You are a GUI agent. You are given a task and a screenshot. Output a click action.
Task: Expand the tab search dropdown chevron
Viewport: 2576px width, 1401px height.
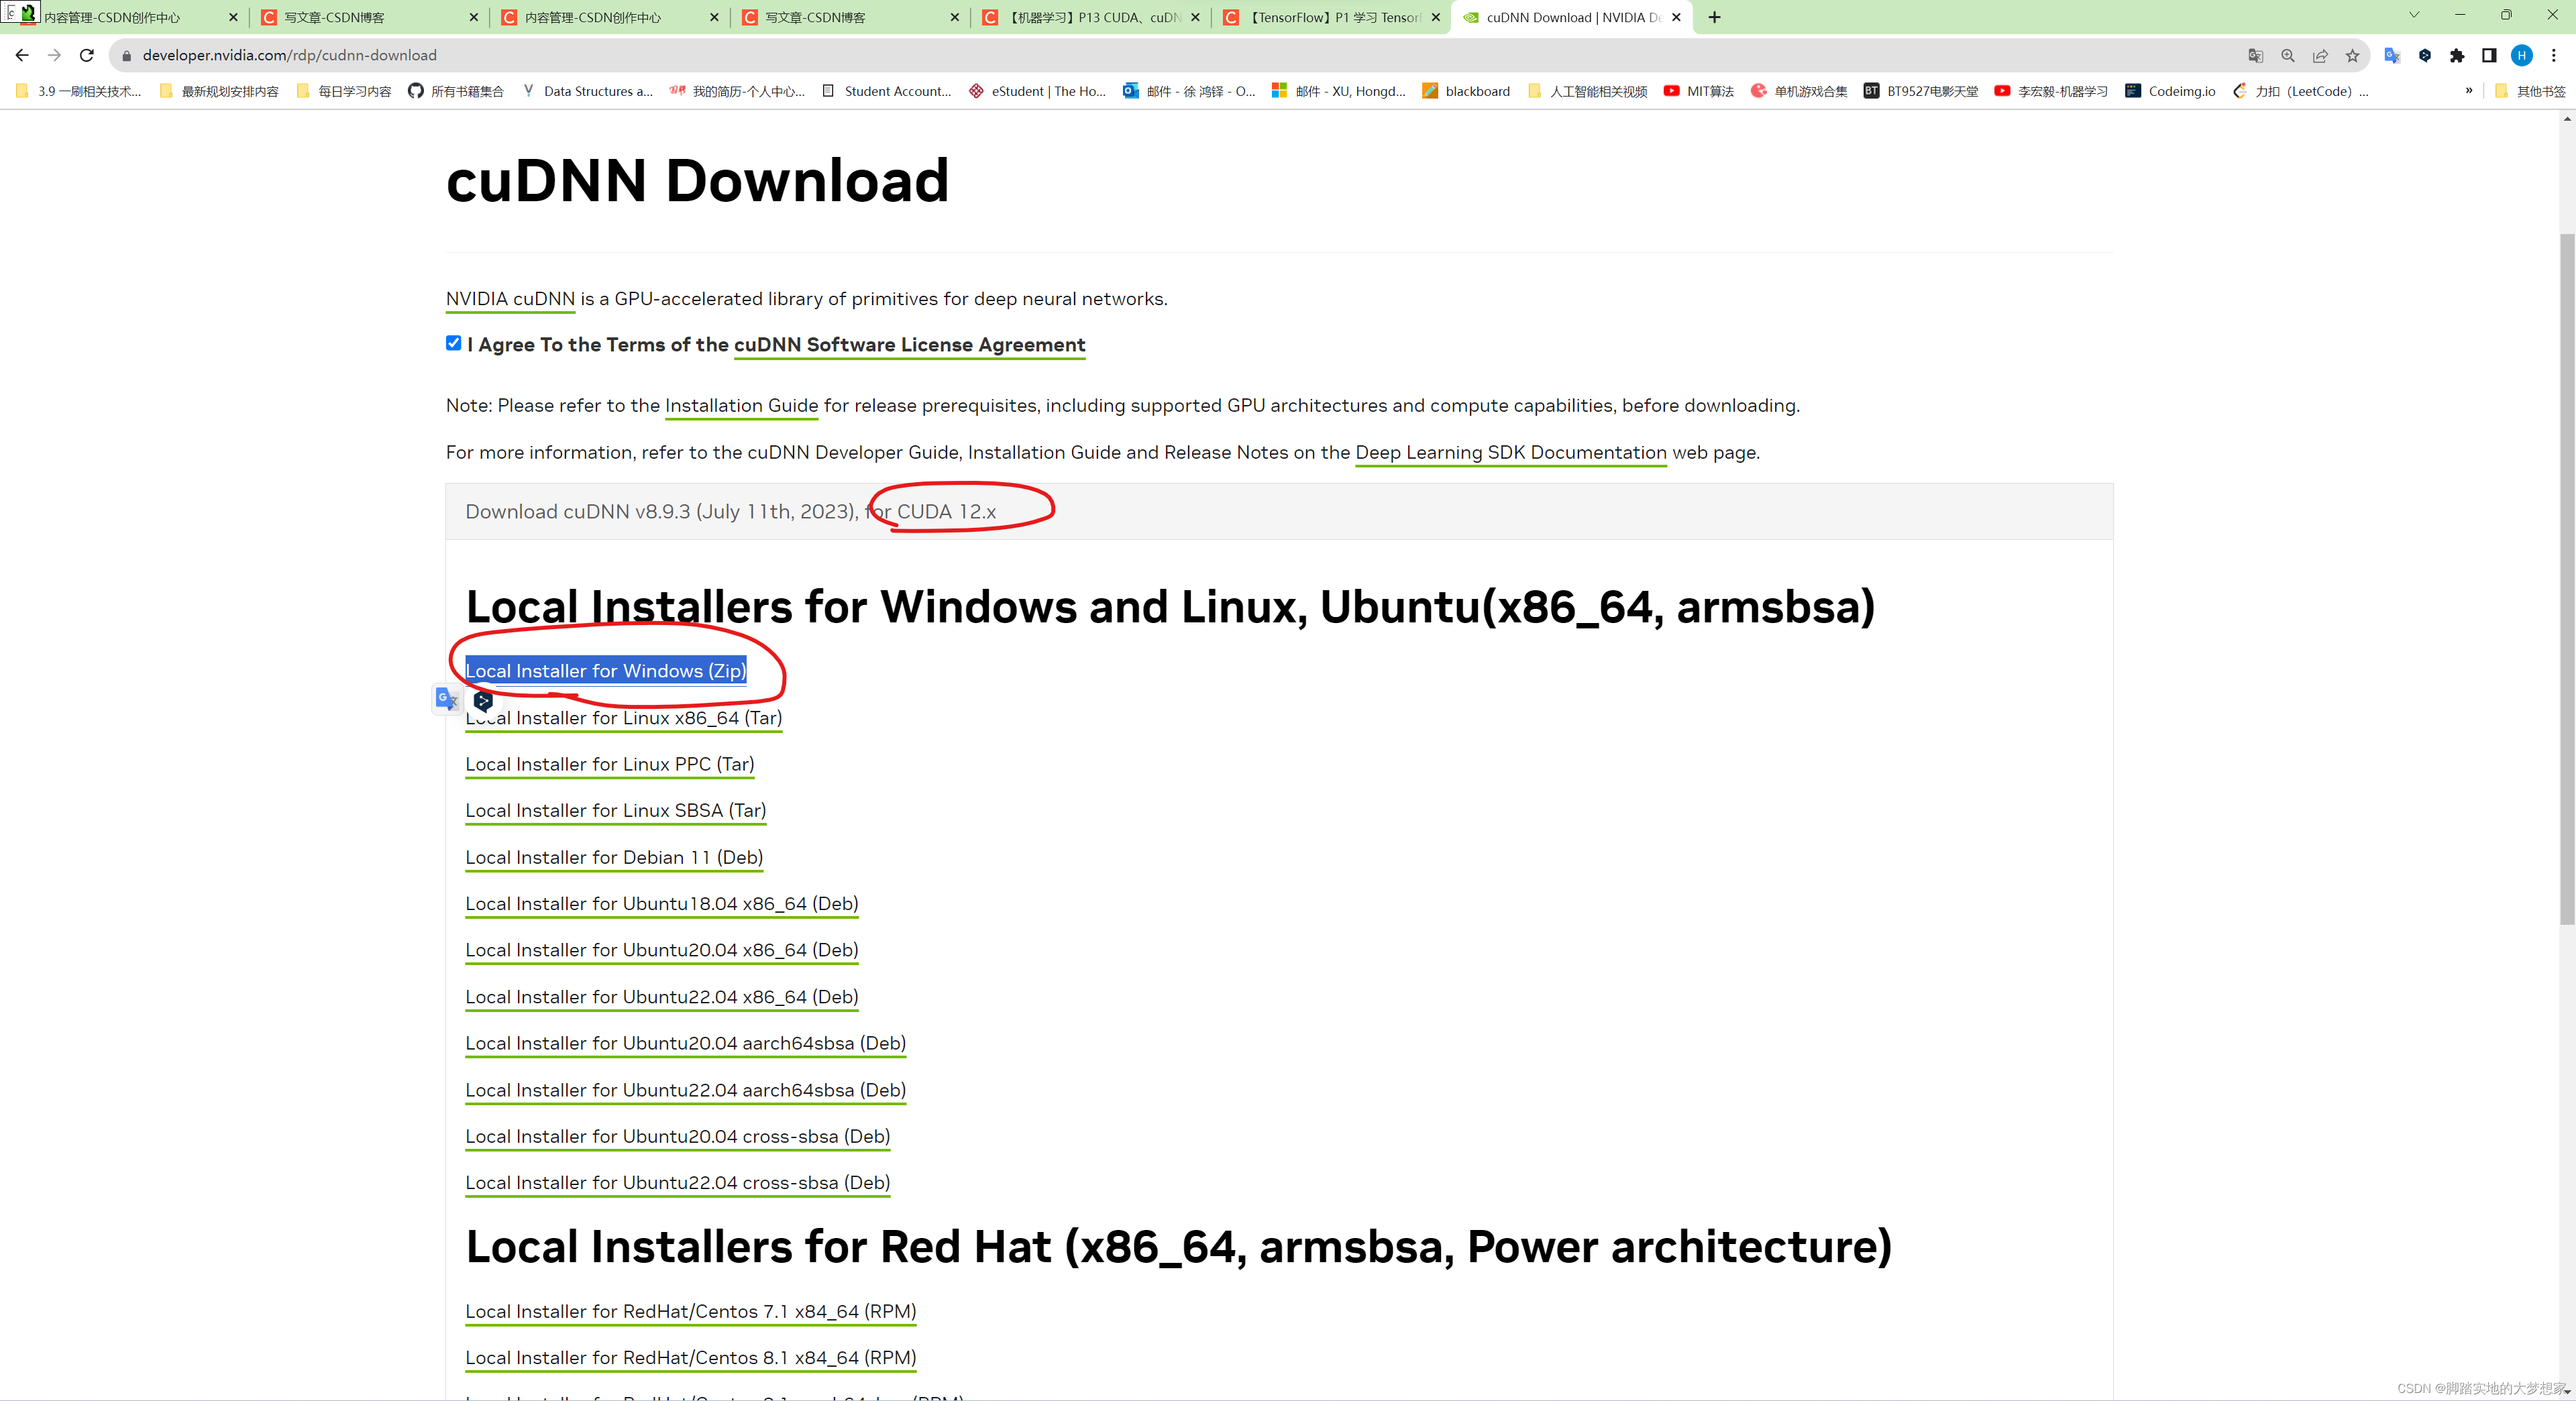click(2414, 15)
